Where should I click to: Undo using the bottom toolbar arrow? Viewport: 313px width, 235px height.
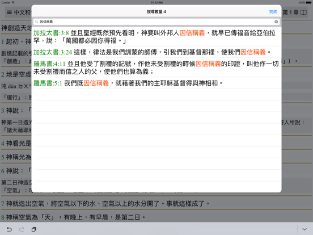pos(9,229)
